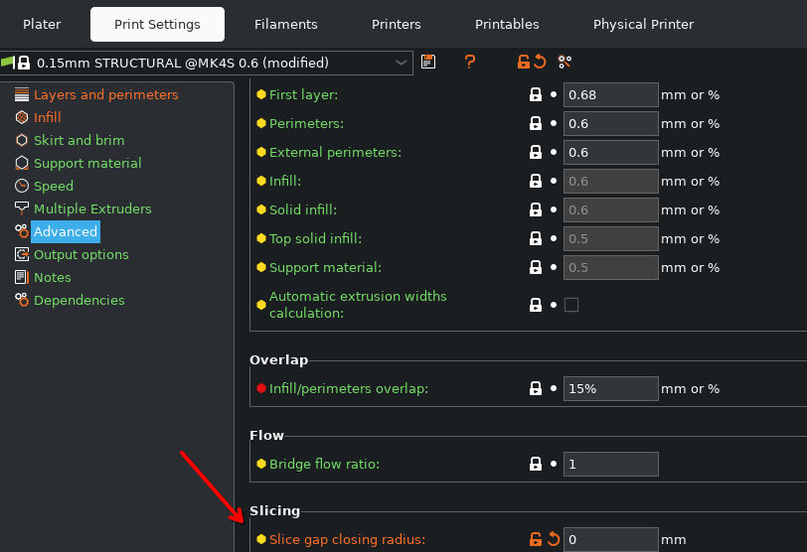The height and width of the screenshot is (552, 807).
Task: Open the Printables tab
Action: [507, 24]
